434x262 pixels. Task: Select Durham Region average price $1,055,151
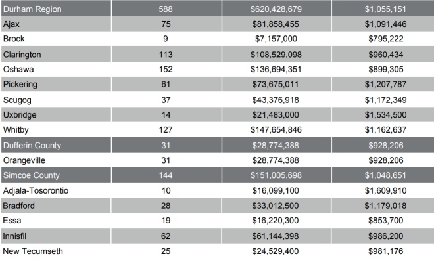click(x=385, y=9)
